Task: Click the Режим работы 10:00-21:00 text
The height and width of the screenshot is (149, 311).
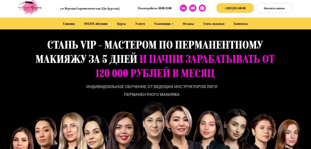Action: click(x=155, y=8)
